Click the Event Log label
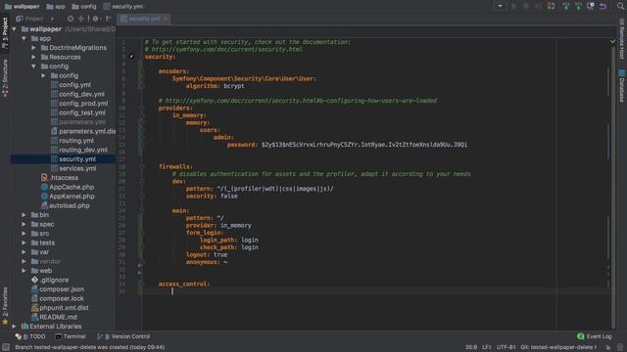Viewport: 627px width, 352px height. coord(599,336)
